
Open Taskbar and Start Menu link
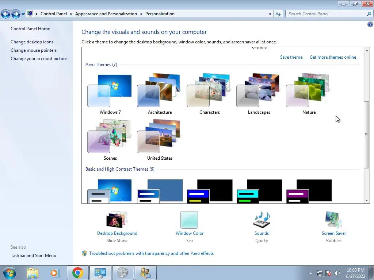tap(33, 256)
